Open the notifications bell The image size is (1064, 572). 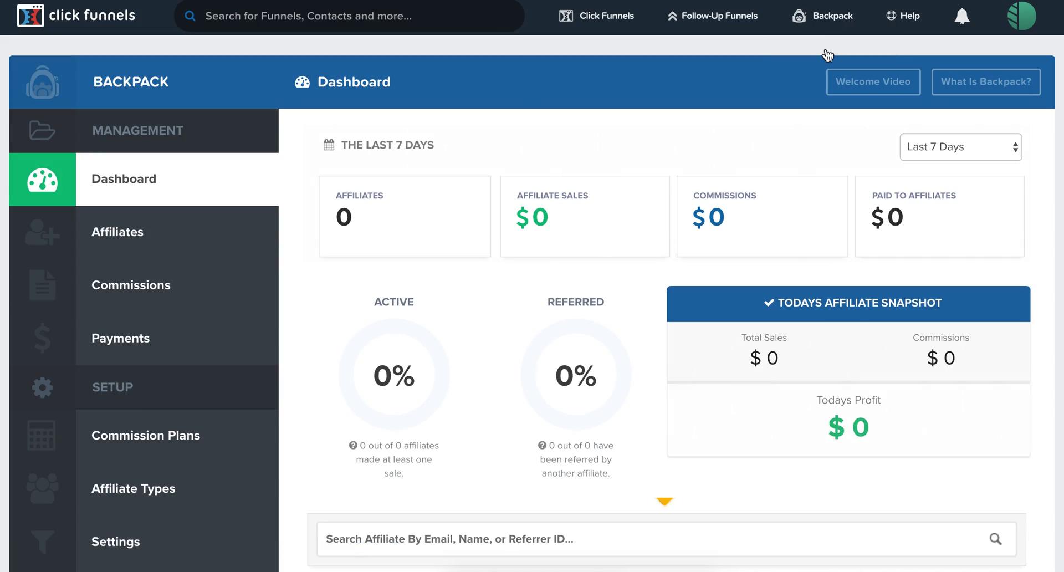(x=962, y=16)
